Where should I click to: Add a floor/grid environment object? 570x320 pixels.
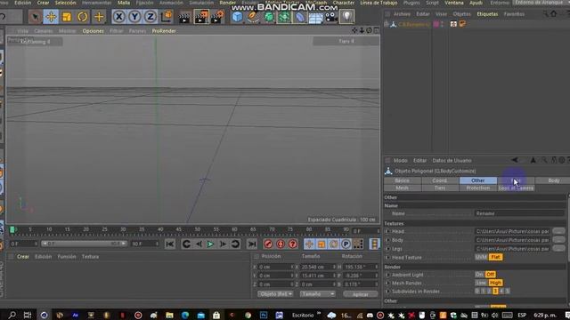(315, 17)
